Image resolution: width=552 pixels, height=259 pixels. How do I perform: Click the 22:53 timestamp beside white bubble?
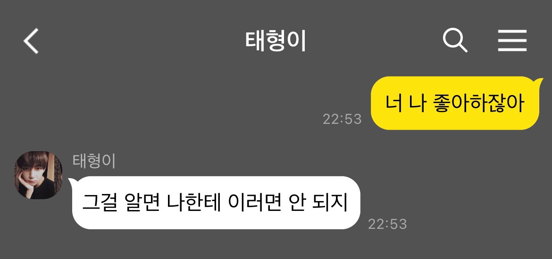[x=387, y=224]
